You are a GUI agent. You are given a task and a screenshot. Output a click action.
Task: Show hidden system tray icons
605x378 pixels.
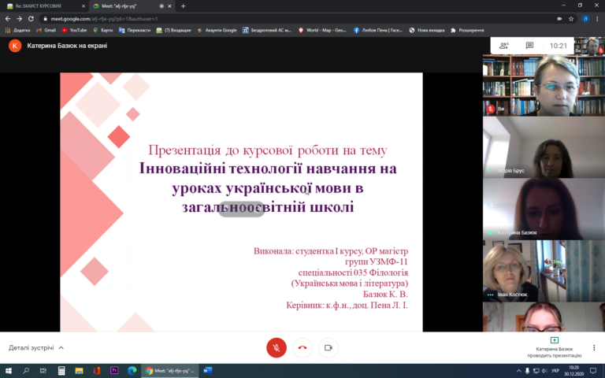pos(518,371)
